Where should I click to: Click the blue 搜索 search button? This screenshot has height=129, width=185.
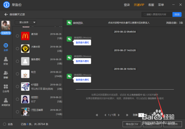(177, 15)
